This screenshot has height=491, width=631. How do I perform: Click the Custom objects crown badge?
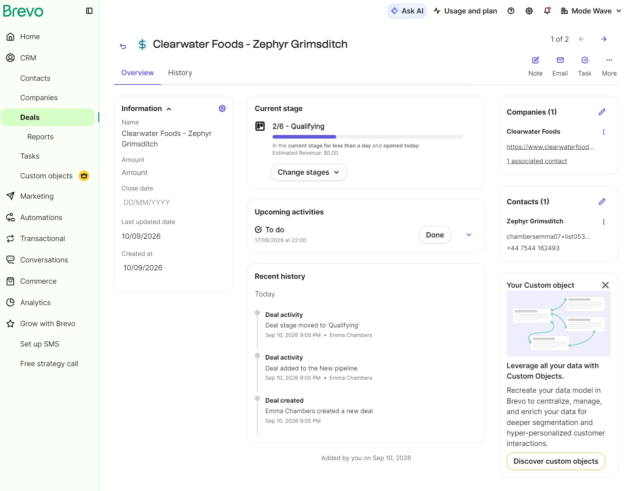tap(84, 176)
